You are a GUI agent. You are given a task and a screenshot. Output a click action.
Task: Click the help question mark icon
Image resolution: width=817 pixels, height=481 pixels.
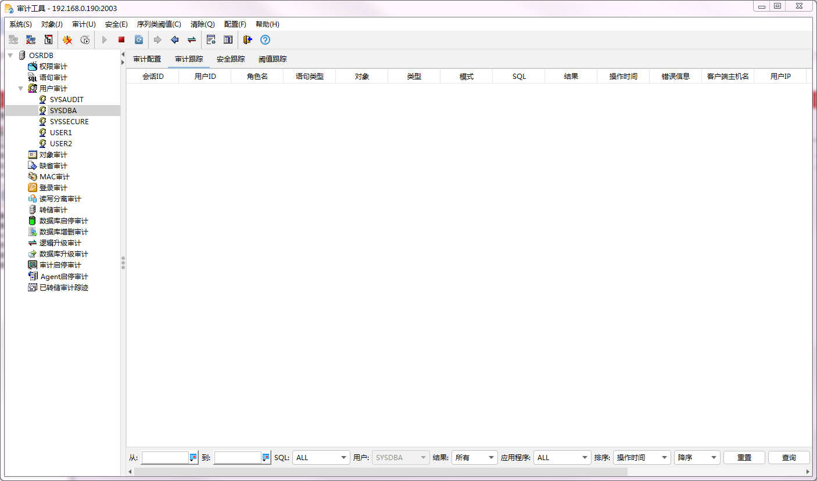pos(265,39)
